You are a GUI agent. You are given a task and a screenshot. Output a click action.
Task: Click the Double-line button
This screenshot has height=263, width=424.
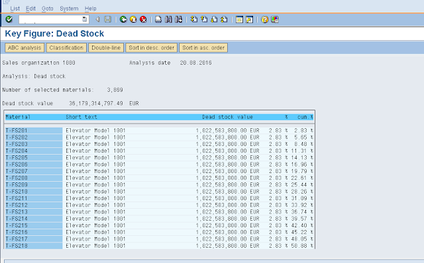coord(106,48)
